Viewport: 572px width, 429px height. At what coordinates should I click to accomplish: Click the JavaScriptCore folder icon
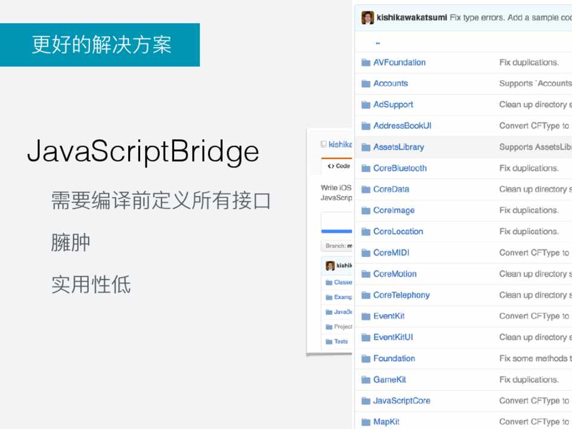[366, 401]
